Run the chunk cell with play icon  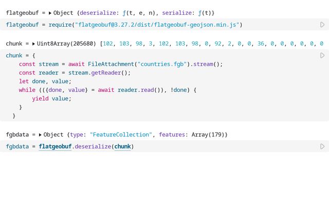pyautogui.click(x=322, y=55)
